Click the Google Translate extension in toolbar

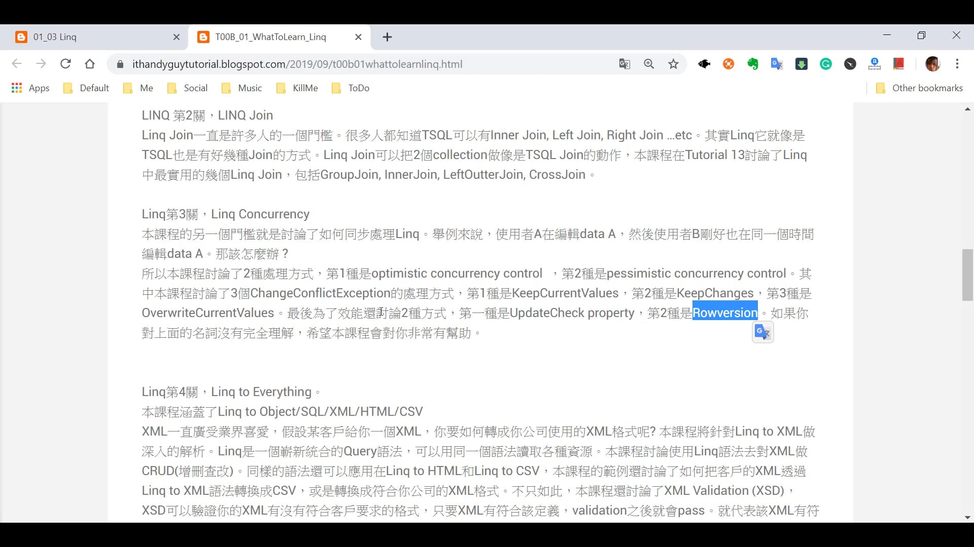point(777,64)
